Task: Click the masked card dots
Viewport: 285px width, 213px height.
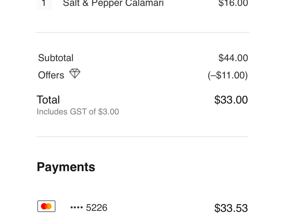Action: (x=77, y=208)
